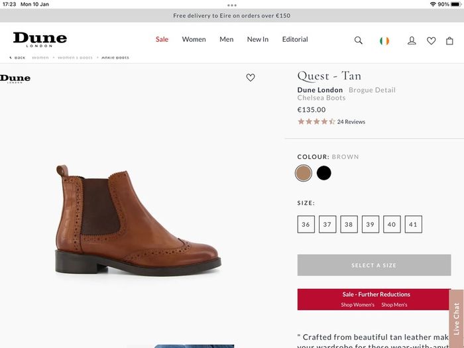Click the €135.00 price text

(312, 110)
